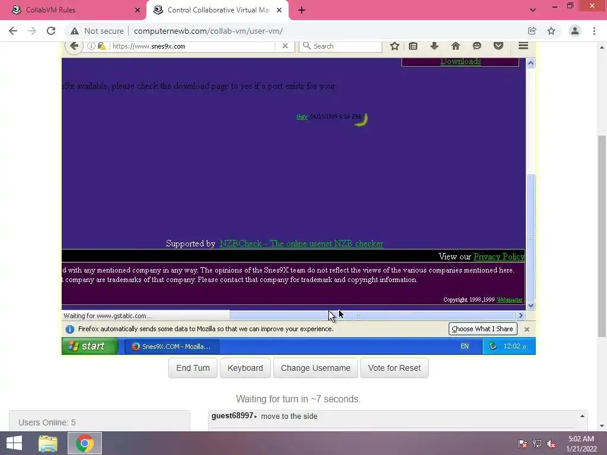Click Firefox horizontal scrollbar thumb
Image resolution: width=607 pixels, height=455 pixels.
coord(372,315)
